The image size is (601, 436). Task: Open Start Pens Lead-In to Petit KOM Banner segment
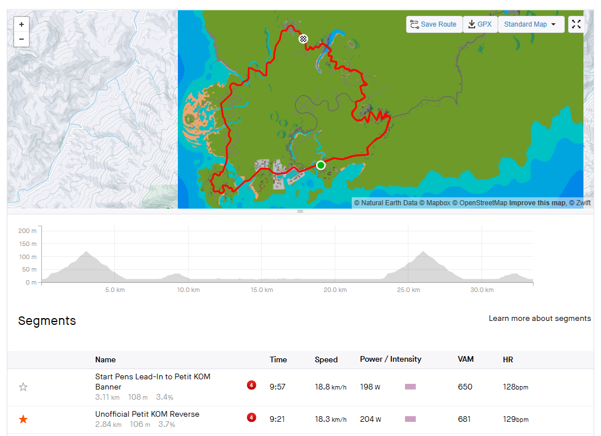152,382
